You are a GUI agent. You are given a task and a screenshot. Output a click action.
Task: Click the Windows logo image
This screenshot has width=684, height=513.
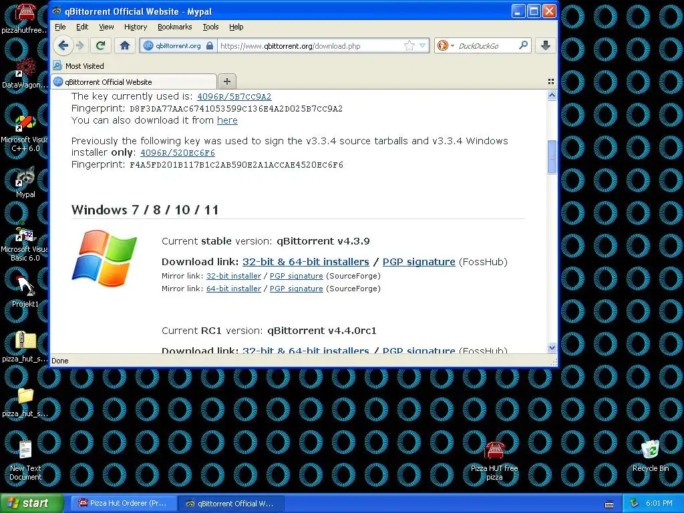pos(104,259)
